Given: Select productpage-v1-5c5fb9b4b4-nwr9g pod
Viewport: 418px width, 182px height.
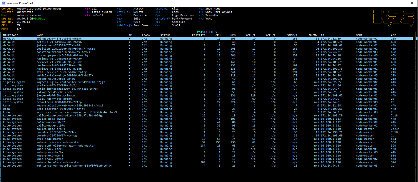Looking at the screenshot, I should point(62,55).
